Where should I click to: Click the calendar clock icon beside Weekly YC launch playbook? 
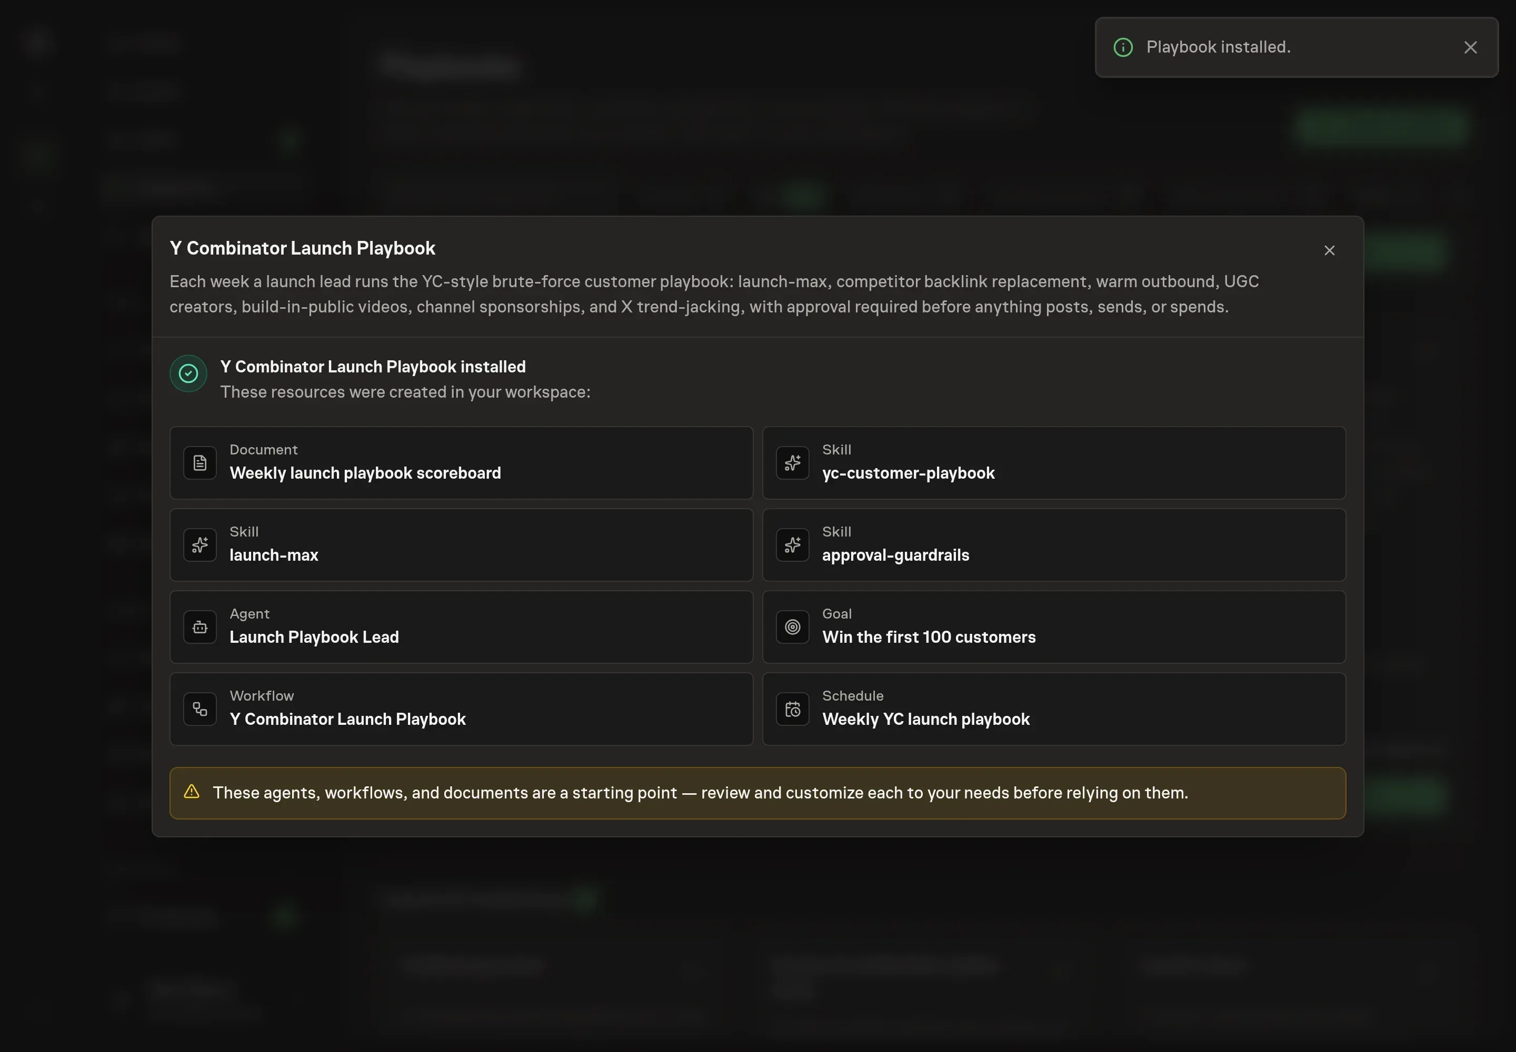tap(793, 709)
